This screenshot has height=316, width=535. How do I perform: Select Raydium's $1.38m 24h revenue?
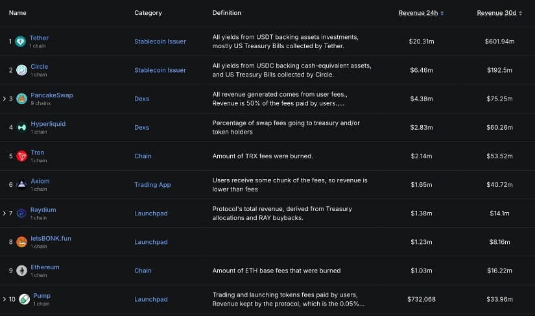coord(422,213)
